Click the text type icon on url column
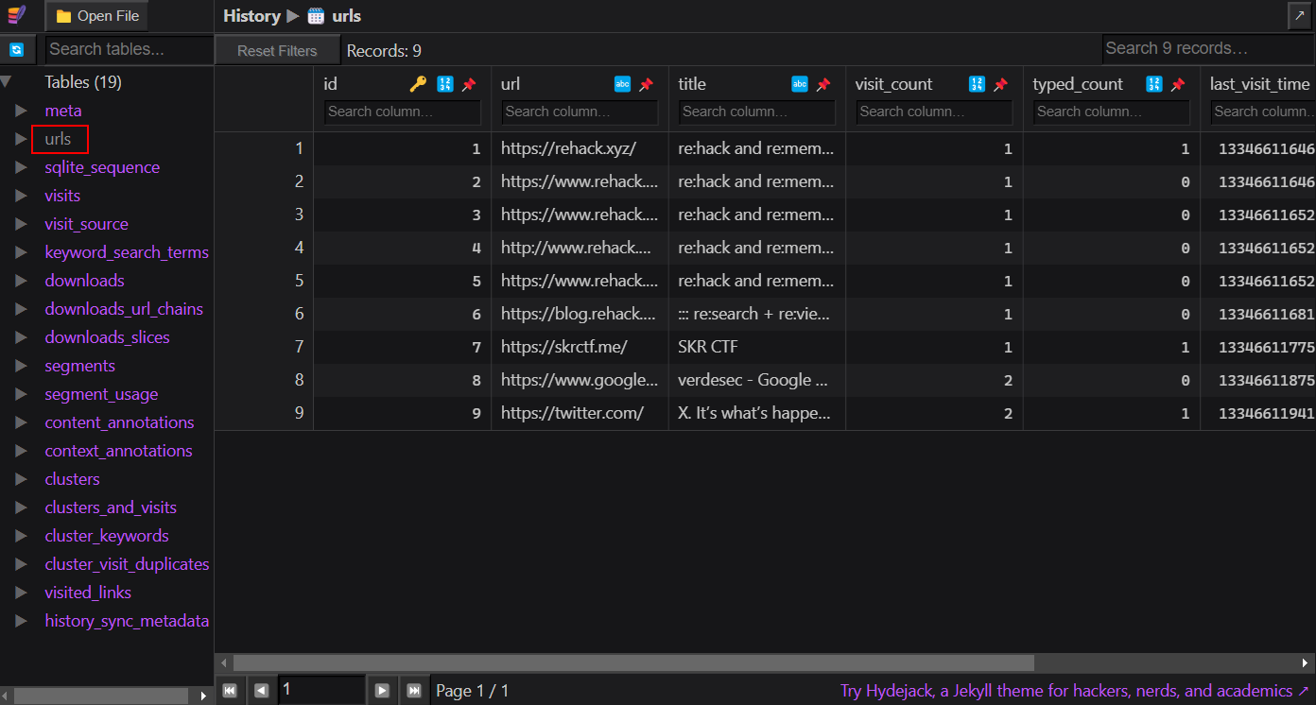The width and height of the screenshot is (1316, 705). point(622,84)
